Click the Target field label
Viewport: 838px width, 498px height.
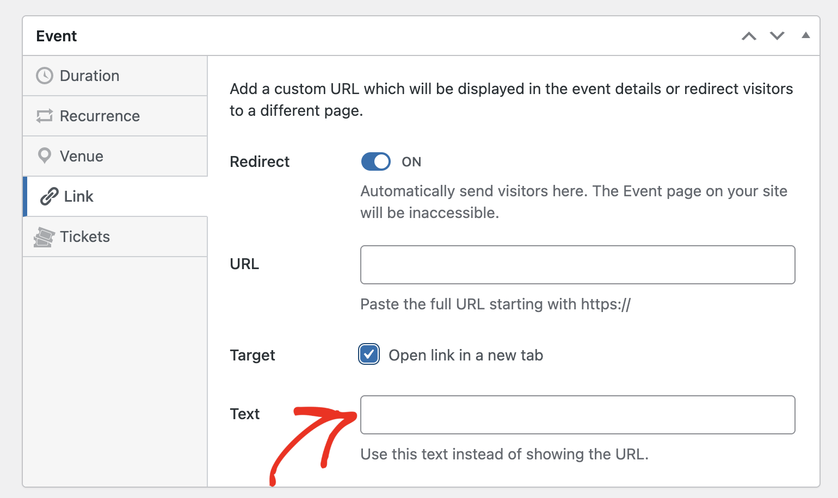252,355
